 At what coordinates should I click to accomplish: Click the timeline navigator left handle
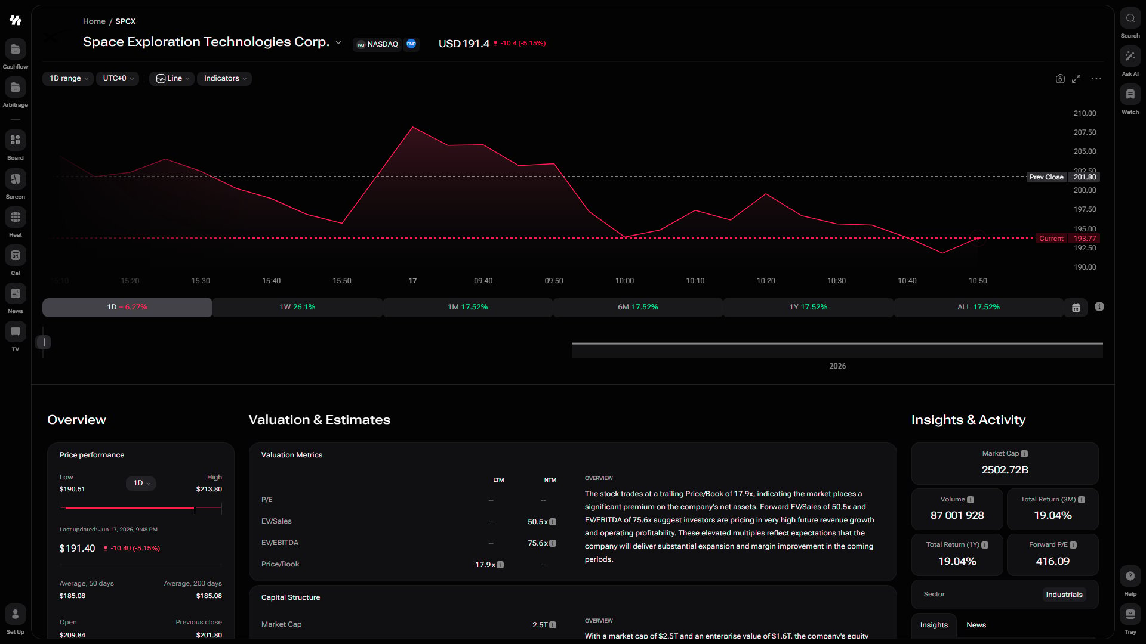click(x=44, y=342)
